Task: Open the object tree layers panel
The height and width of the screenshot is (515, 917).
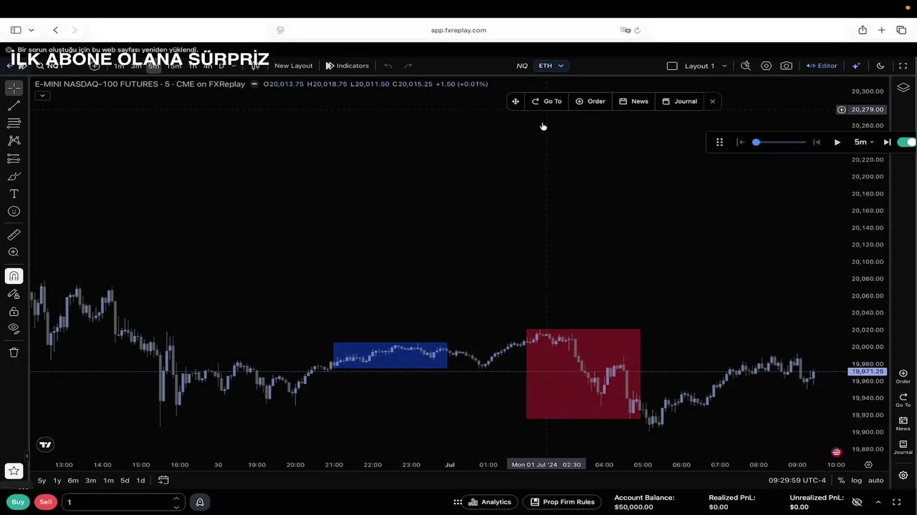Action: (x=903, y=88)
